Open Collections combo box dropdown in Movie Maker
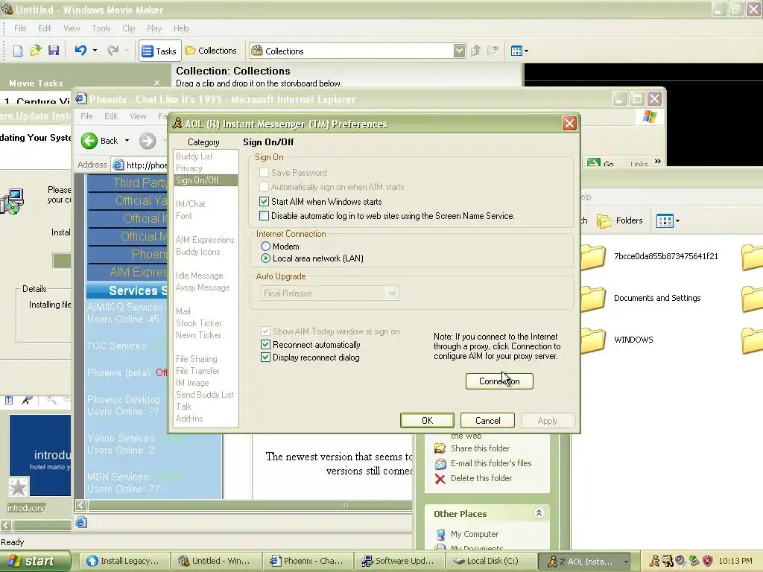Viewport: 763px width, 572px height. (x=459, y=51)
